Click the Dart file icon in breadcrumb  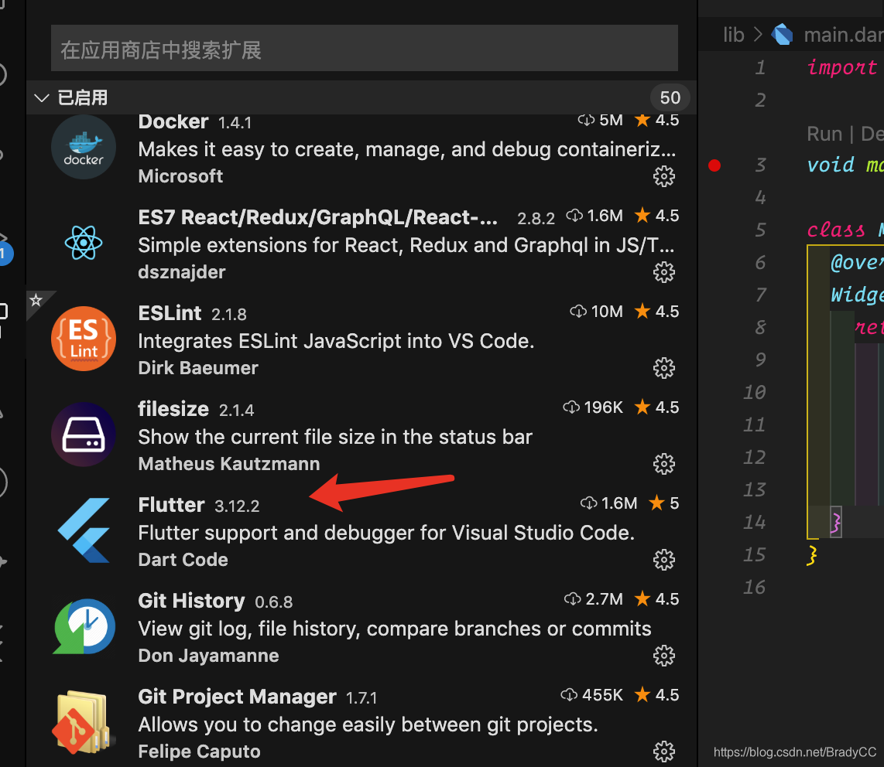(x=782, y=34)
